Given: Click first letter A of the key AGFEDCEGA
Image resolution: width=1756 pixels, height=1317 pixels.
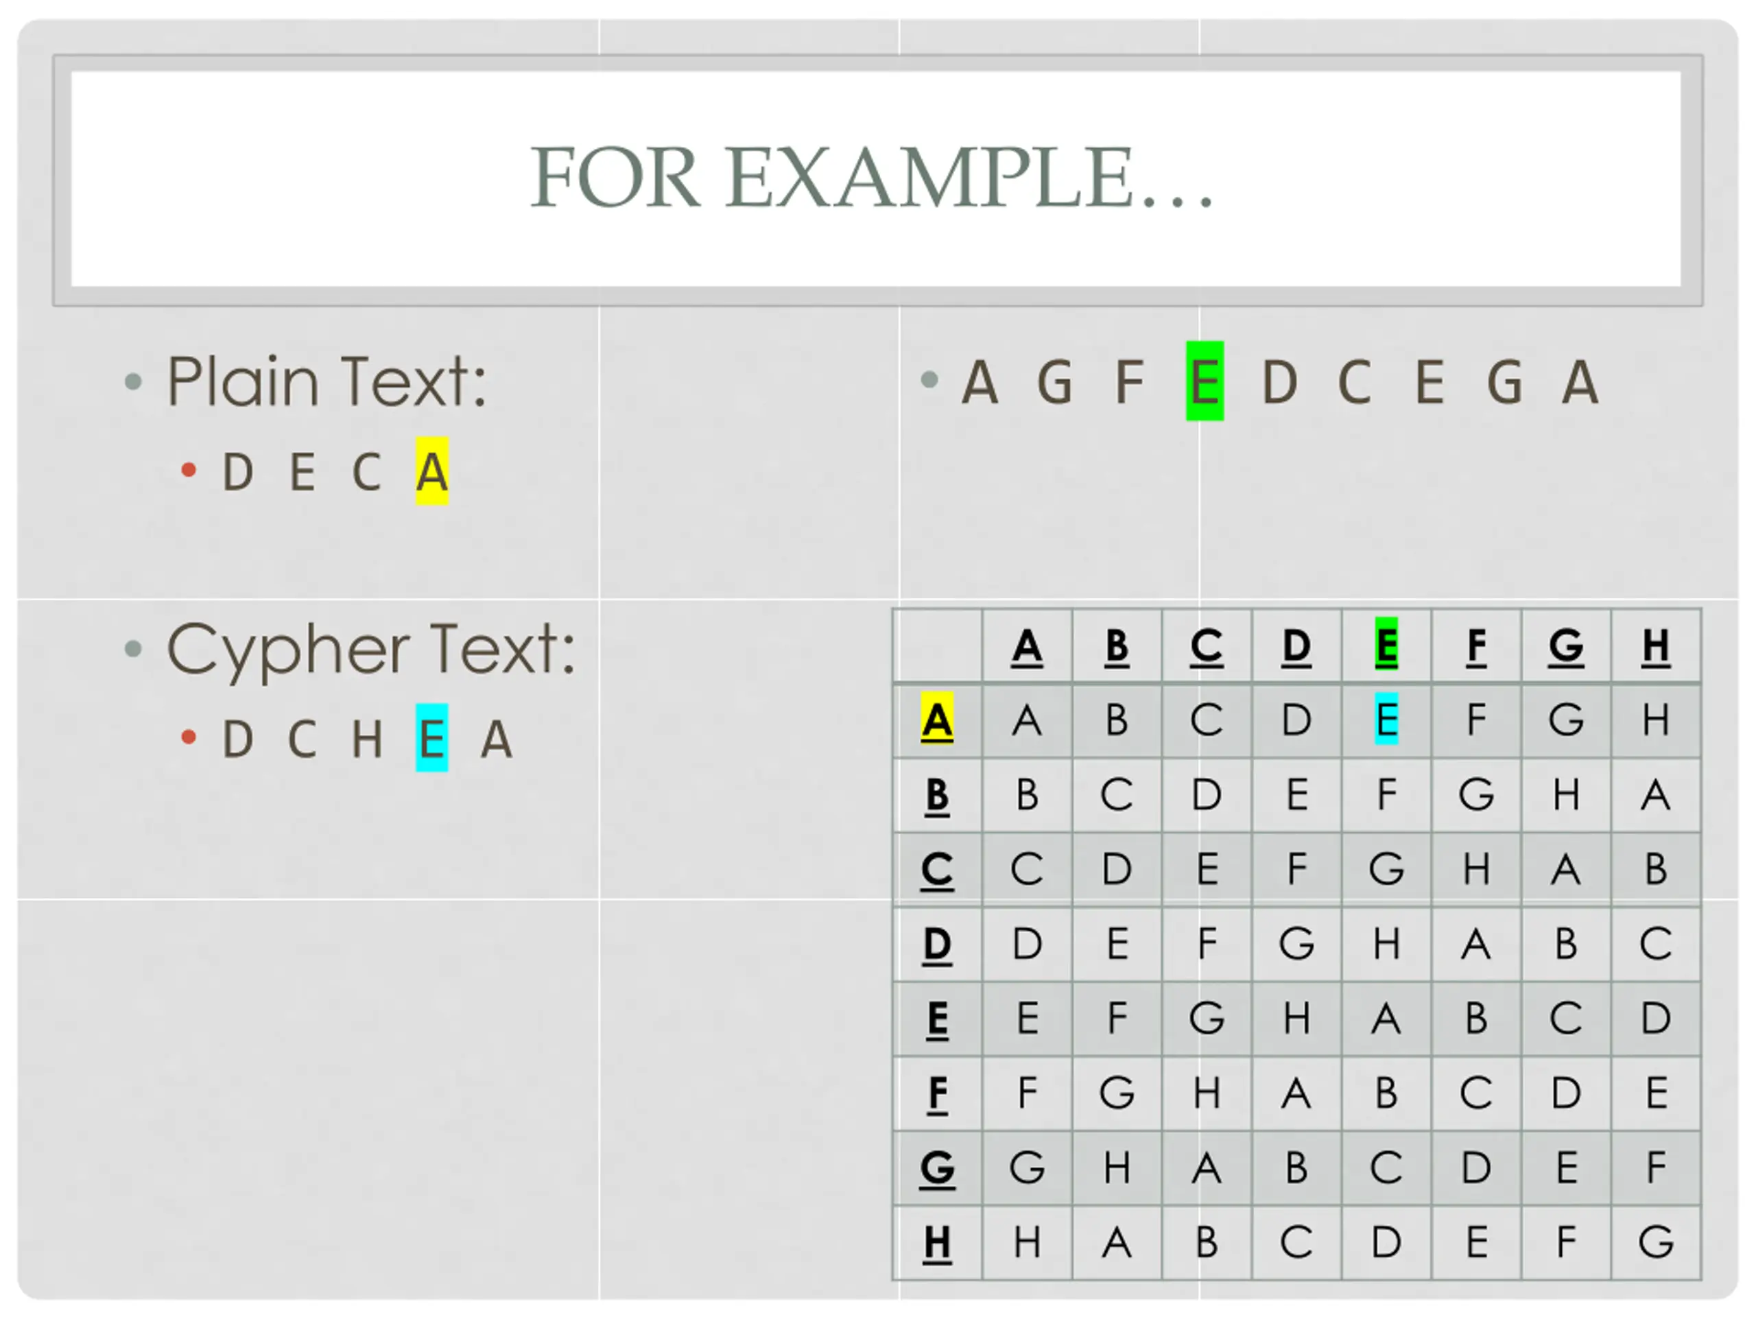Looking at the screenshot, I should click(980, 383).
